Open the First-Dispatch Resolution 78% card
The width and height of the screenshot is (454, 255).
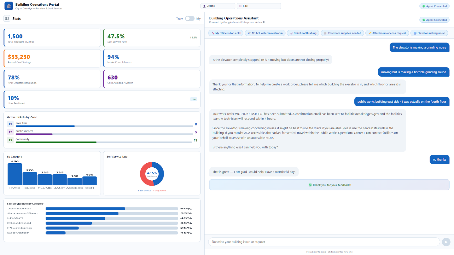(x=52, y=79)
